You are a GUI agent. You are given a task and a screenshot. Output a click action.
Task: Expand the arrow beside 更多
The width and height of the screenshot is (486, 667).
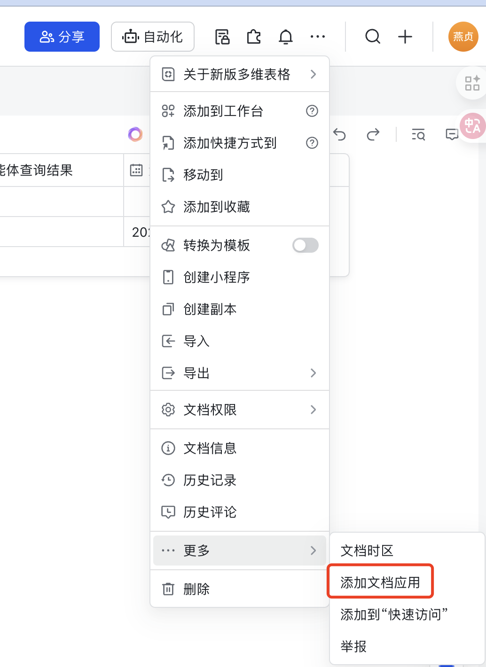point(313,551)
